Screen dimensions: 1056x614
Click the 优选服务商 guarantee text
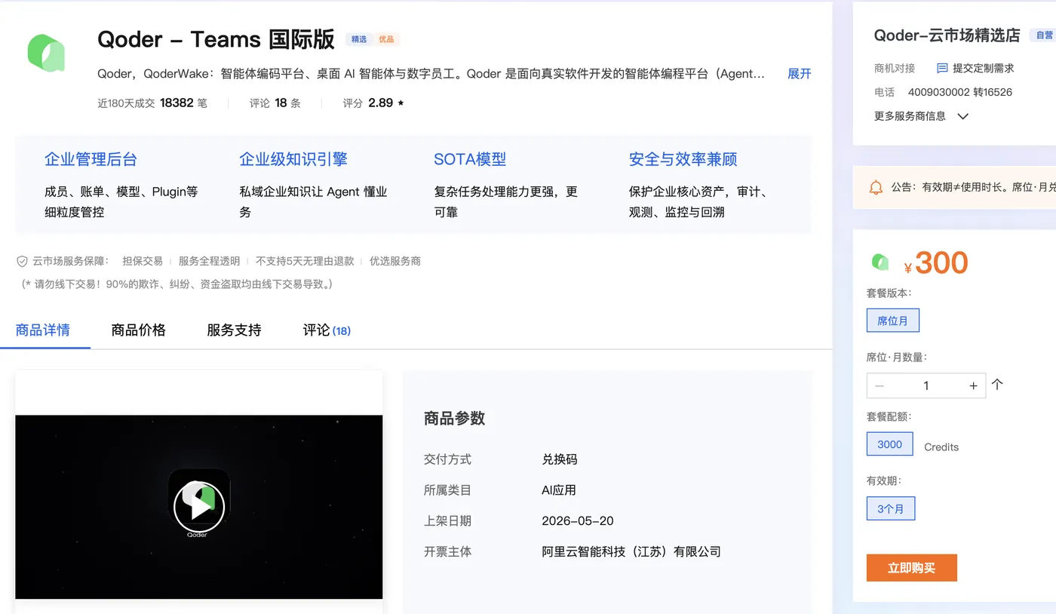[x=395, y=261]
